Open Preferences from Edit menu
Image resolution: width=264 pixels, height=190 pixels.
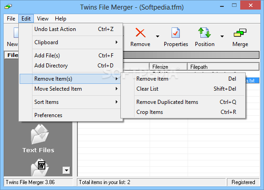point(70,115)
